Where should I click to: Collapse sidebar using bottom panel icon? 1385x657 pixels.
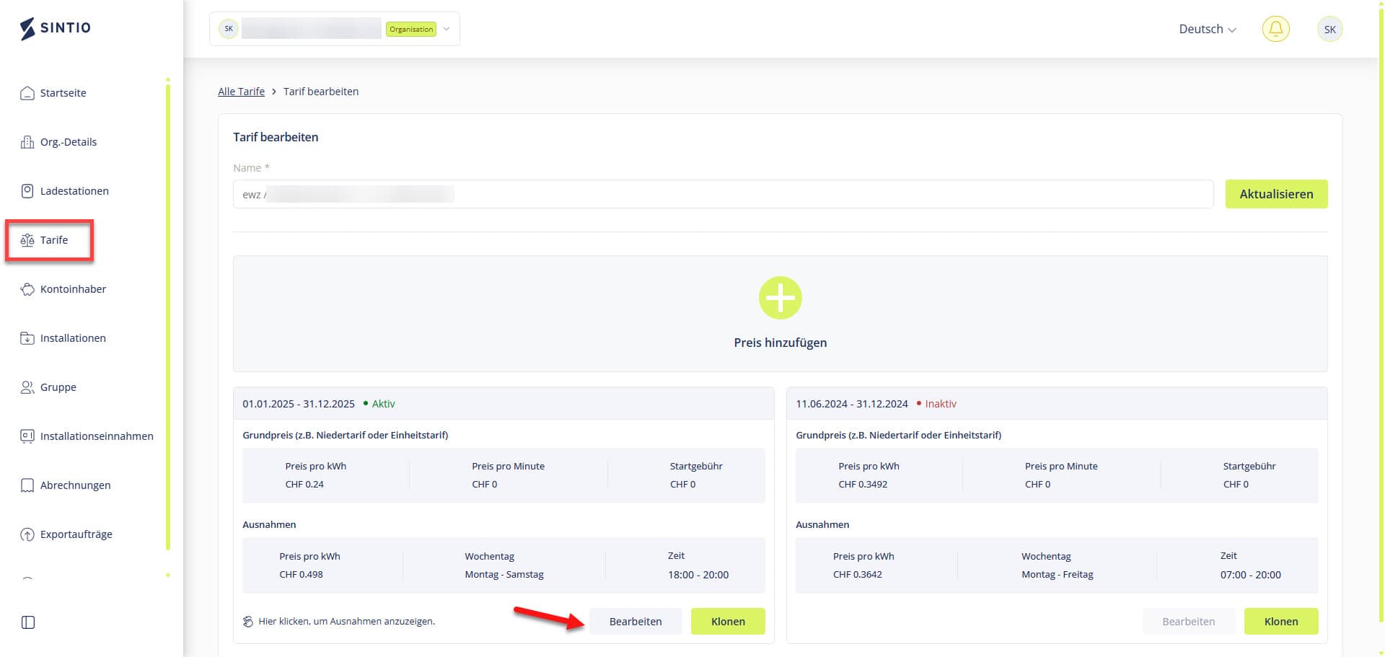point(28,622)
